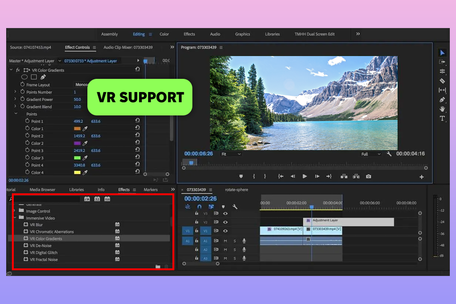Open the Full playback resolution dropdown
The image size is (456, 304).
click(x=371, y=154)
